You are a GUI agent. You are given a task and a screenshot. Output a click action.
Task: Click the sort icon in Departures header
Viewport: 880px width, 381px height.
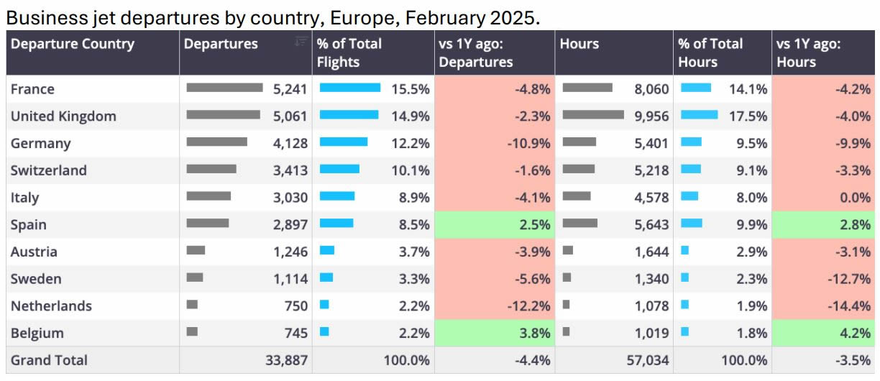[301, 42]
